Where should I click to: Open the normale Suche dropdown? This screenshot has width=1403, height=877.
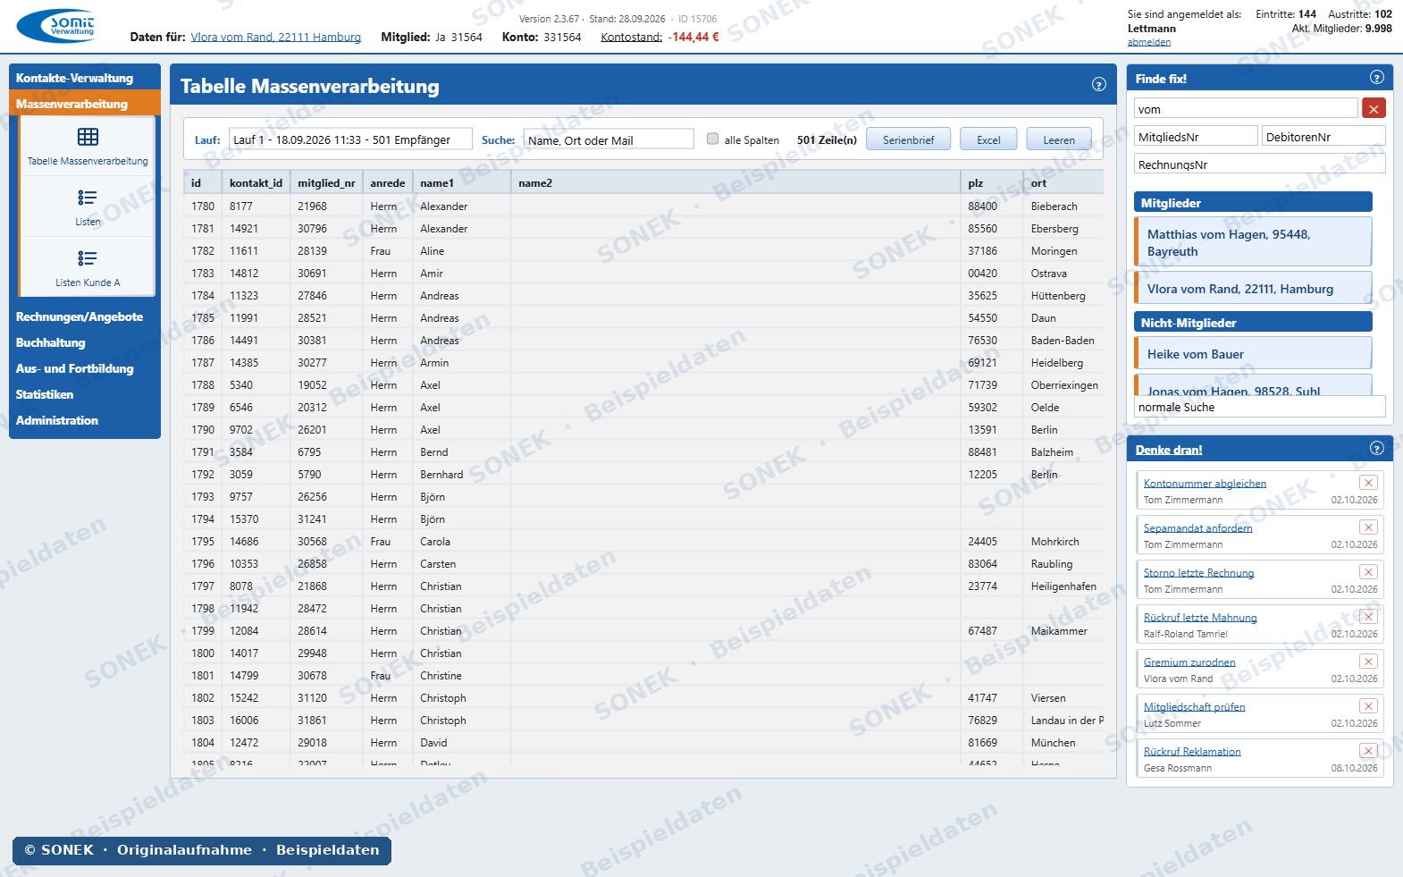[x=1259, y=407]
